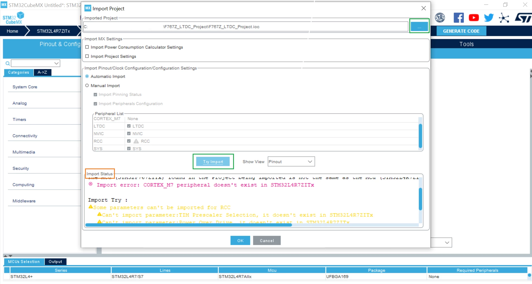
Task: Click the ST logo icon
Action: click(x=523, y=18)
